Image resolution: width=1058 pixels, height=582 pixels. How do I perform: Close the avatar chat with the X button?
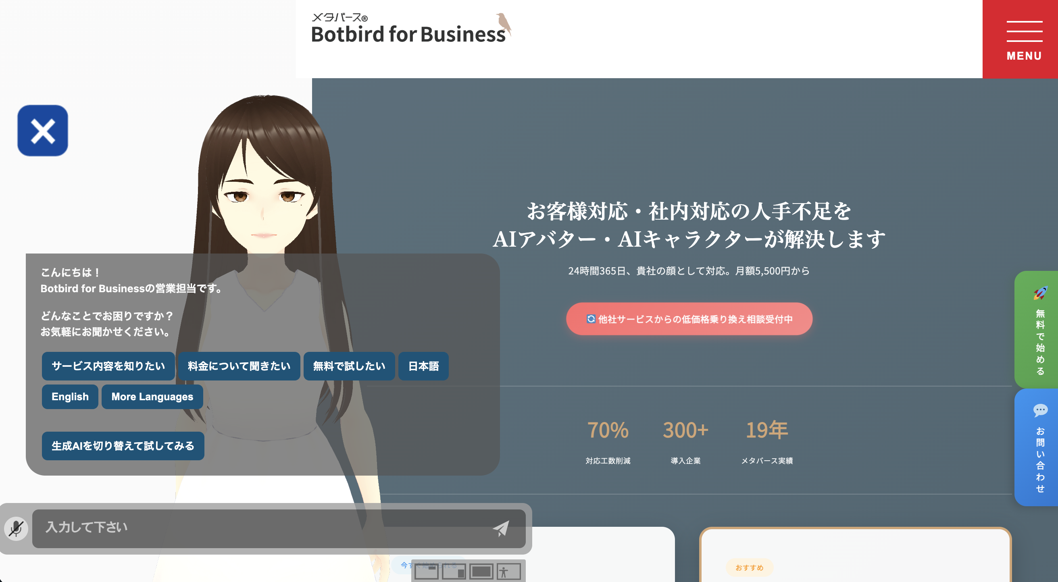coord(42,131)
